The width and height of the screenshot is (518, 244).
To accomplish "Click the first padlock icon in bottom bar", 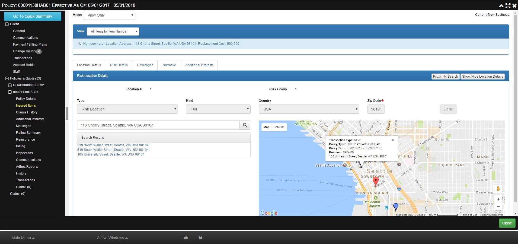I will (x=186, y=238).
